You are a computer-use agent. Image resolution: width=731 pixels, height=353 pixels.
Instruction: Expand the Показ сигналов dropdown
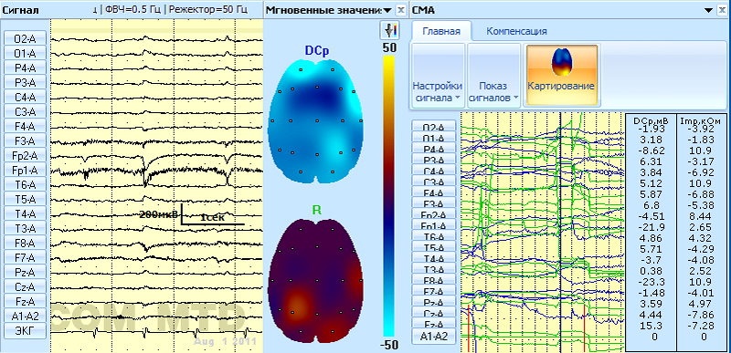[493, 77]
